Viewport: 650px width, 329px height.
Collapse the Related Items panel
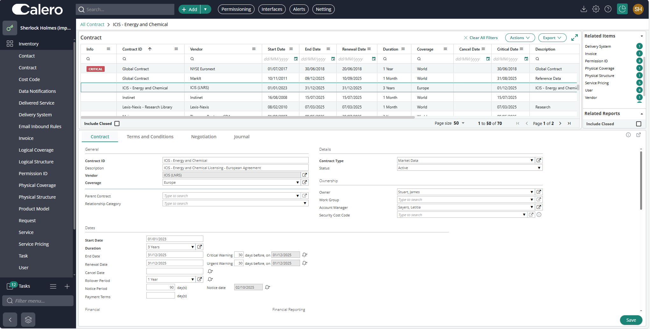(x=642, y=36)
